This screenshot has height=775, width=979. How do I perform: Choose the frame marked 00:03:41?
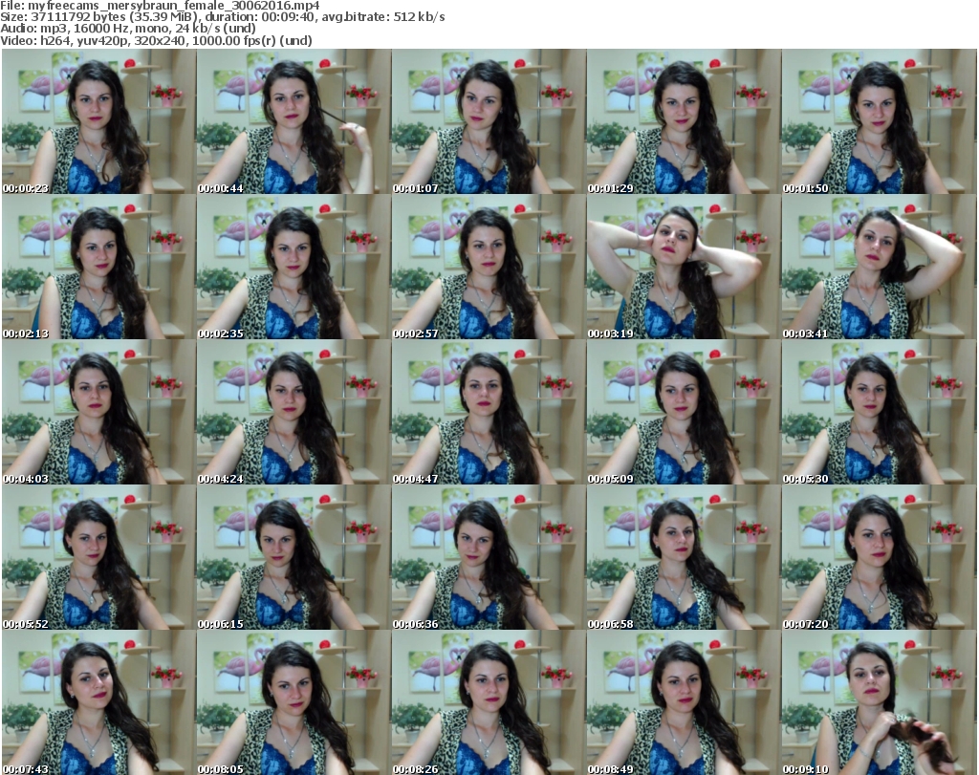coord(879,267)
